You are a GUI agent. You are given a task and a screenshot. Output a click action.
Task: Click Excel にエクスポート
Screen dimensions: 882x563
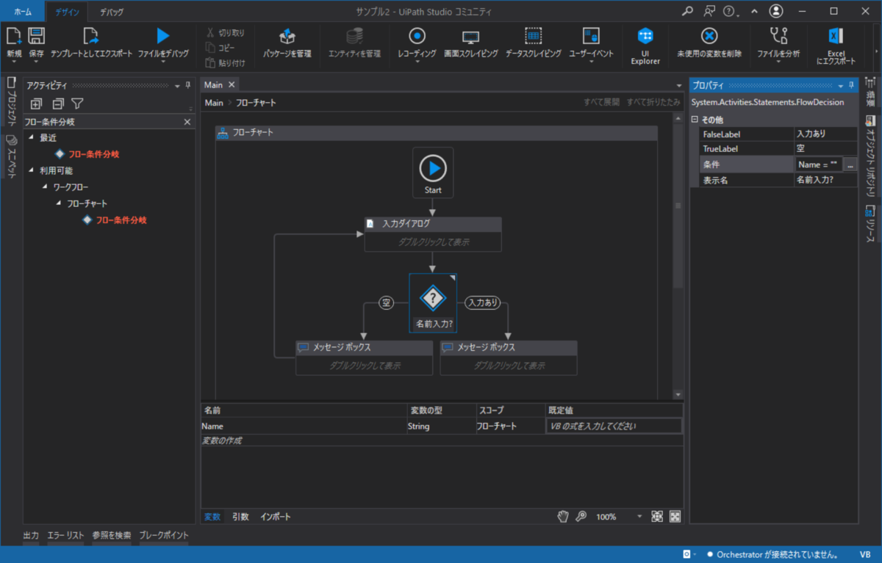pos(836,46)
